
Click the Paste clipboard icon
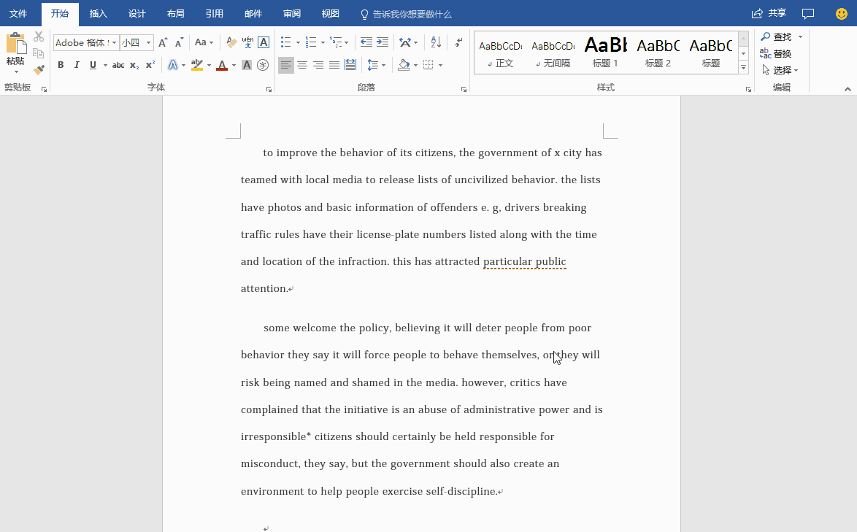[16, 44]
